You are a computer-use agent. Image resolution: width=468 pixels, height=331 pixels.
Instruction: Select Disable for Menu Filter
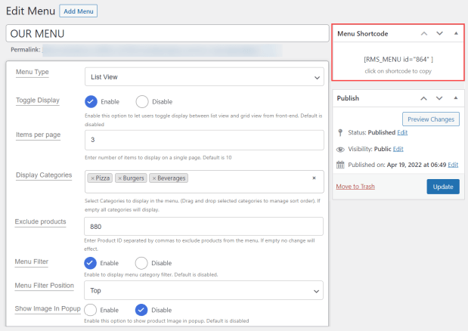click(x=142, y=263)
